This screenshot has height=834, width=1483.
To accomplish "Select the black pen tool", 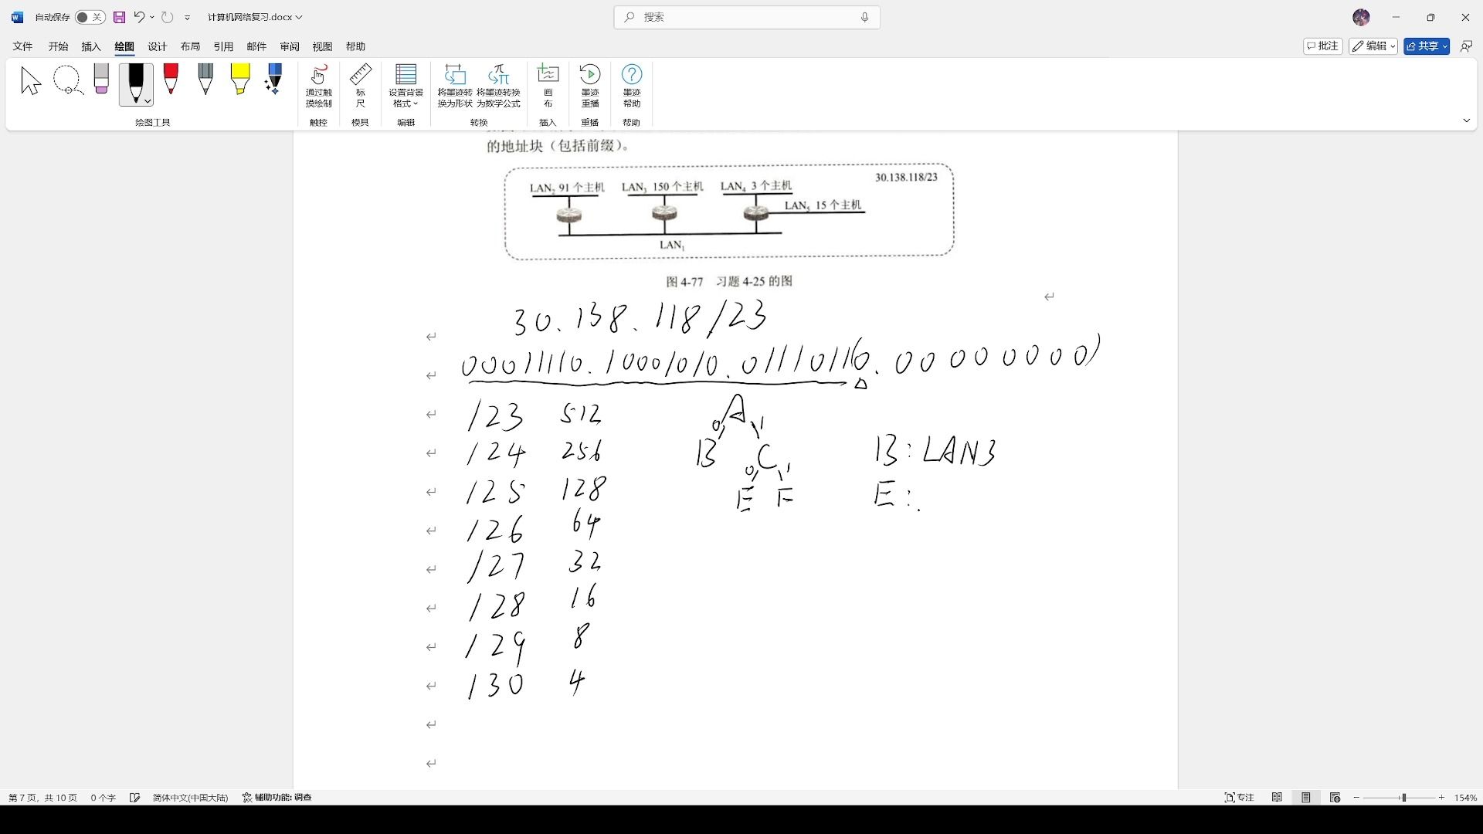I will pos(136,83).
